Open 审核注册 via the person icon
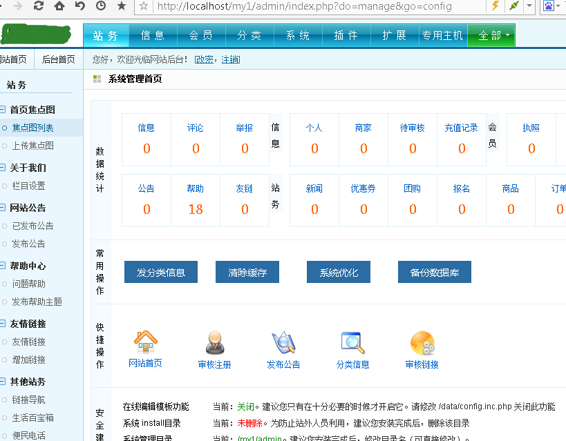The image size is (566, 441). coord(214,342)
